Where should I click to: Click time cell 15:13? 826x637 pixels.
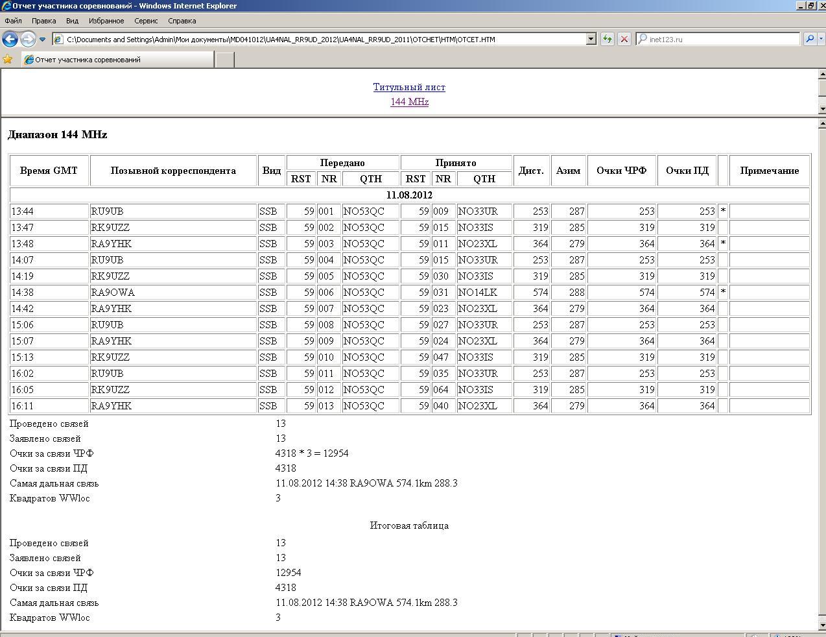coord(49,357)
